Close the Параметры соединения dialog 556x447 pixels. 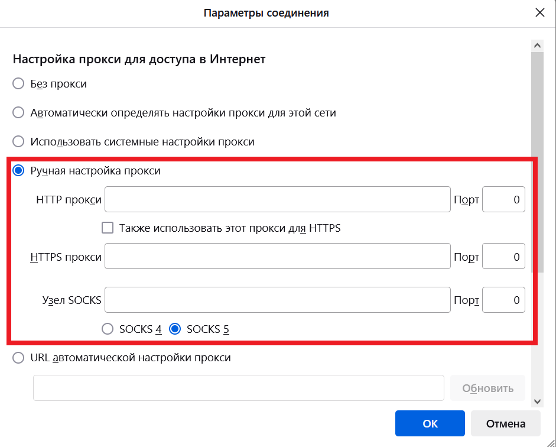coord(539,13)
